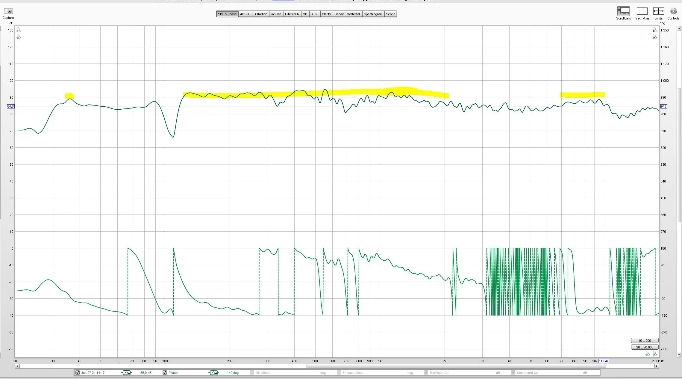Click 1/24 smoothing icon of the SPL trace
Viewport: 682px width, 379px height.
(x=126, y=373)
